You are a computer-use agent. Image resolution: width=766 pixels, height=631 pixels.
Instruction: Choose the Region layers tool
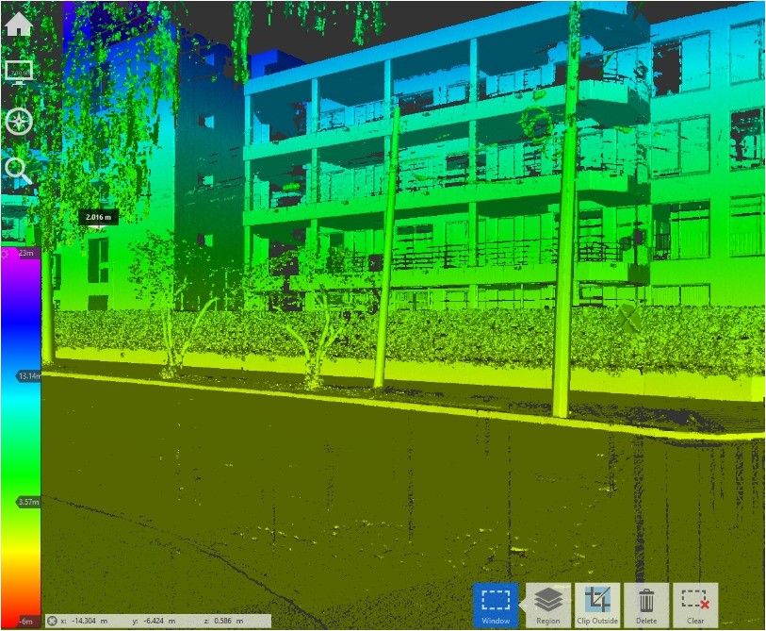tap(547, 605)
